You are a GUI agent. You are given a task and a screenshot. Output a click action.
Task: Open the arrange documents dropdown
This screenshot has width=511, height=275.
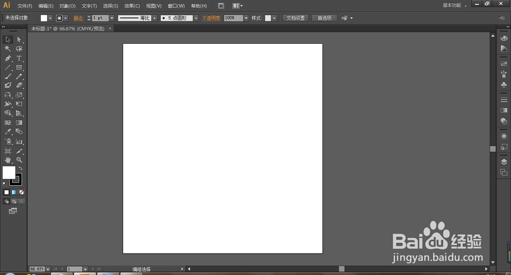click(238, 6)
